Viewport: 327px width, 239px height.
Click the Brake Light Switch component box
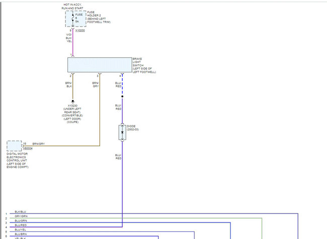tap(100, 65)
